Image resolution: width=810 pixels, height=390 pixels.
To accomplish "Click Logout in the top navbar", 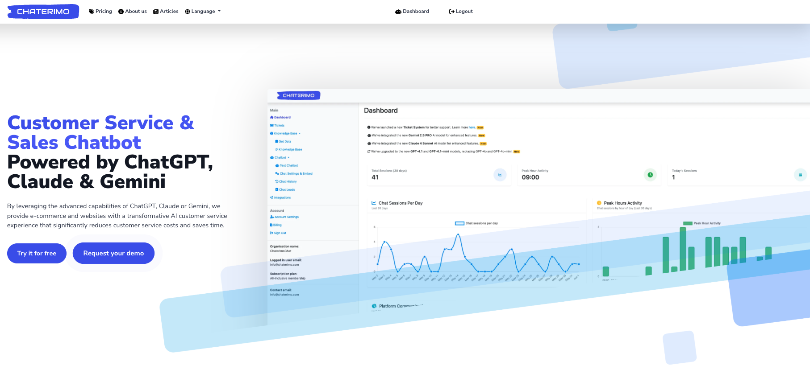I will (461, 12).
